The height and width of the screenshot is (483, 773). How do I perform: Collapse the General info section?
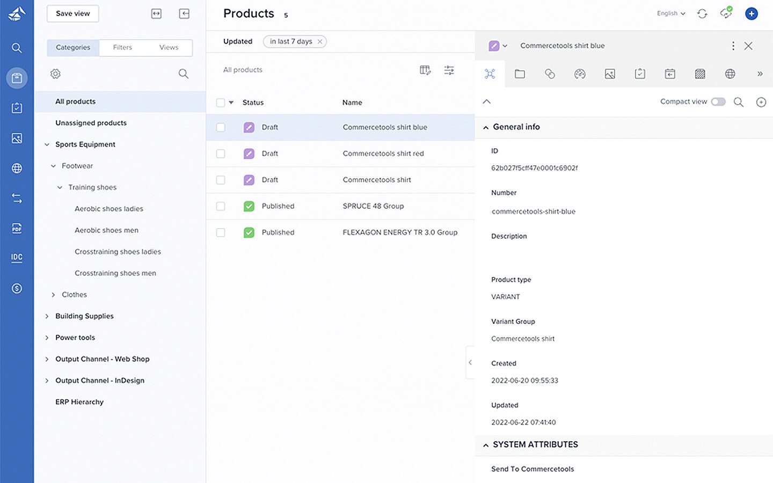pos(486,127)
